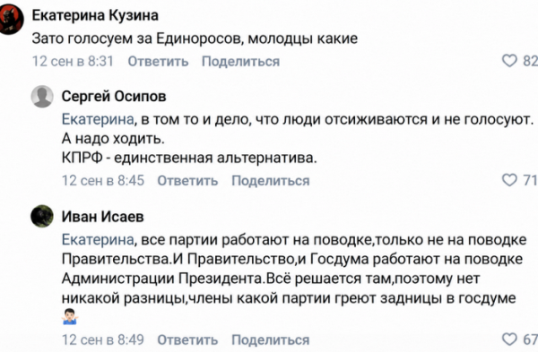
Task: Open Иван Исаев's profile avatar
Action: [x=42, y=216]
